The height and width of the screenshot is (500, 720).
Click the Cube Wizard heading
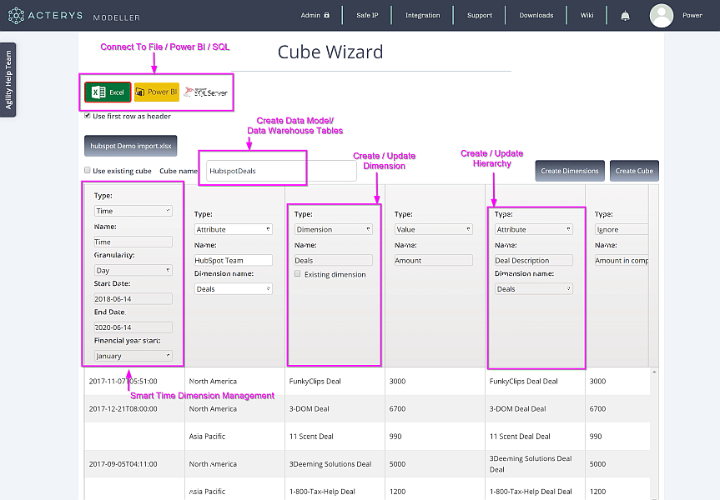click(x=330, y=52)
